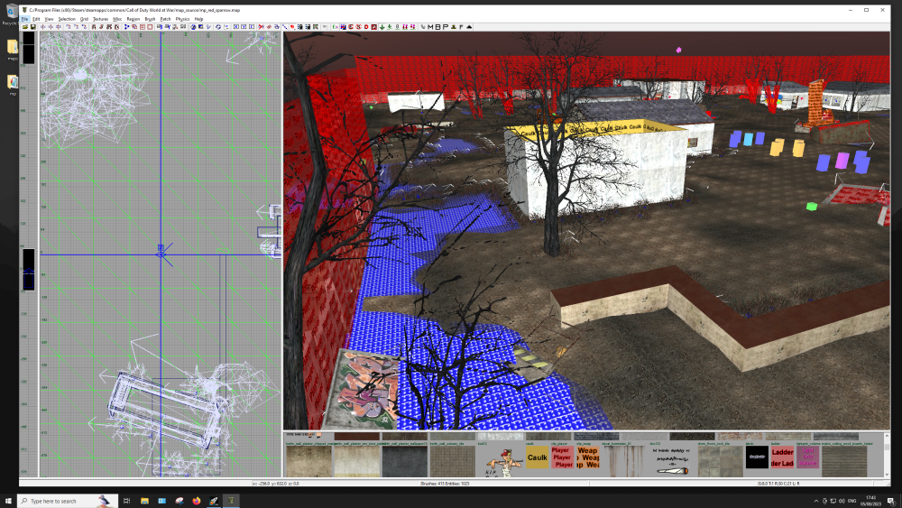Click the Brushes: 415 Entities: 1025 status text
The image size is (902, 508).
(x=445, y=484)
